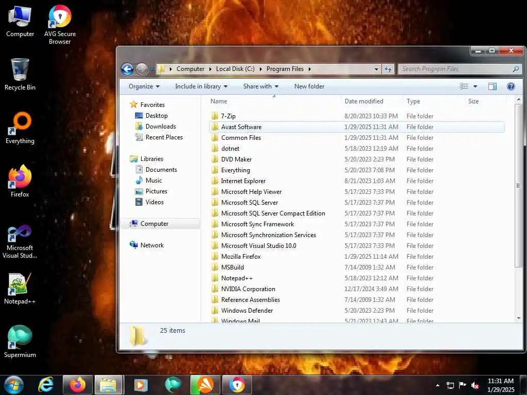Select Network in the navigation pane
527x395 pixels.
click(152, 245)
